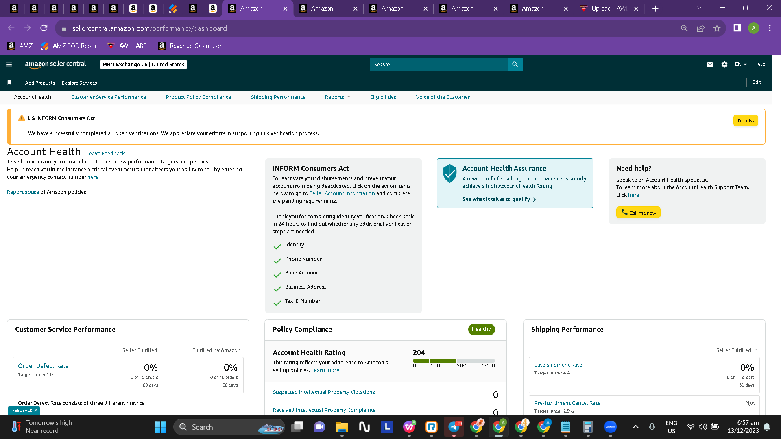Open the Seller Account Information link
Screen dimensions: 781x439
342,193
